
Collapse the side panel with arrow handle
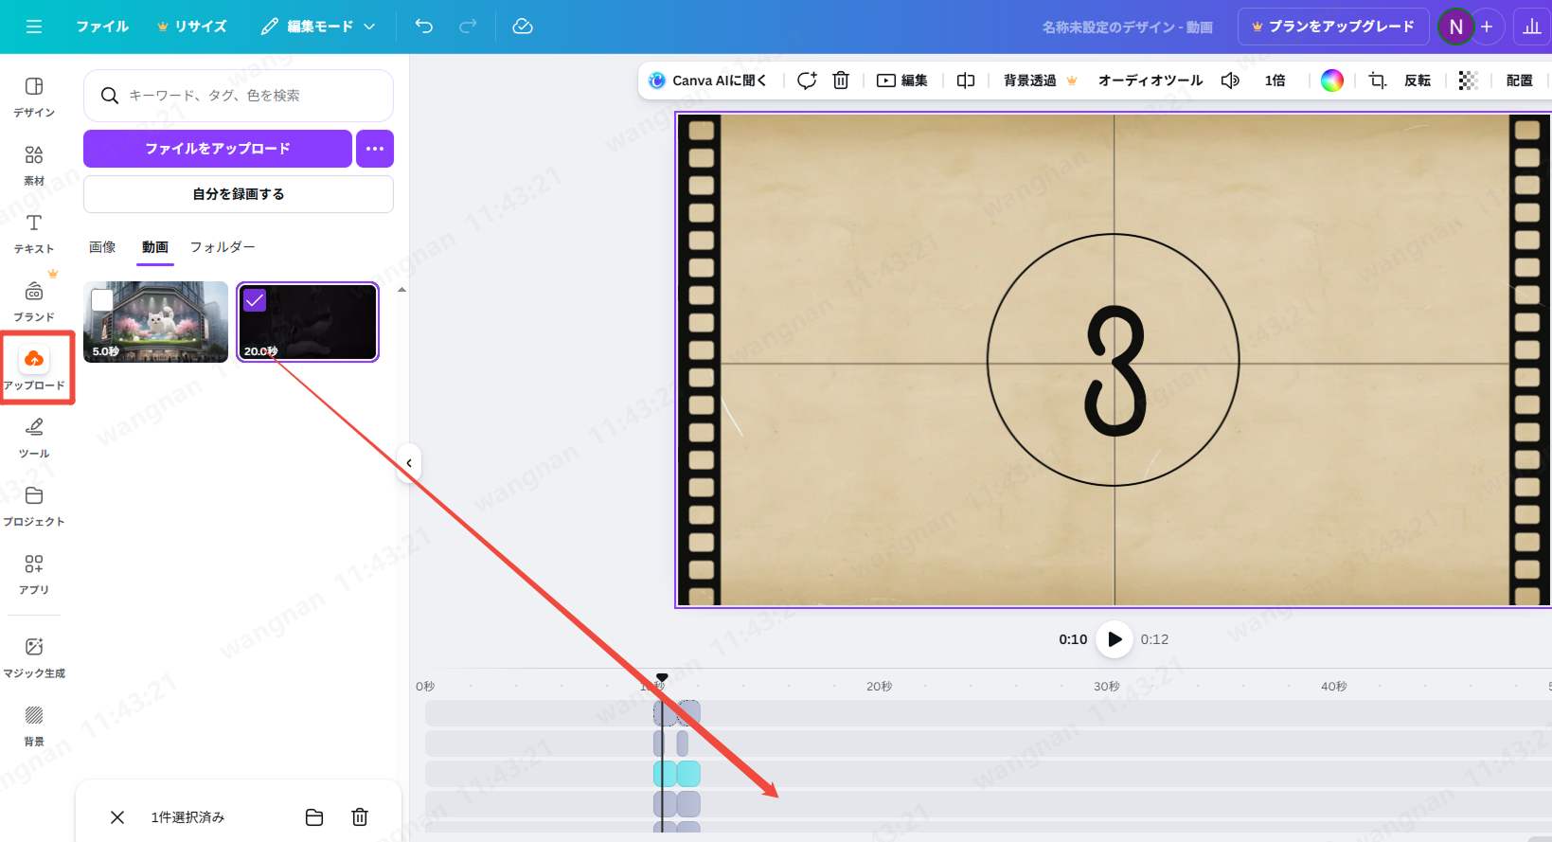[408, 463]
